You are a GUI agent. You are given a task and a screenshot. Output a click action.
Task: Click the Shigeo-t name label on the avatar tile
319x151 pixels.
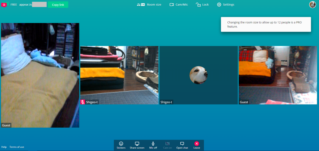click(x=166, y=102)
